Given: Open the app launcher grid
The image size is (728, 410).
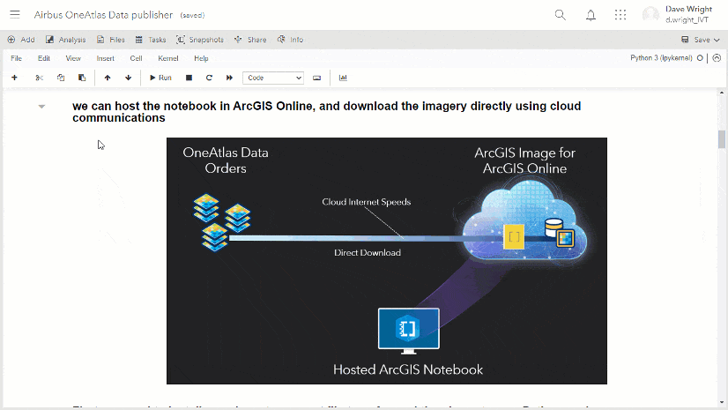Looking at the screenshot, I should pyautogui.click(x=620, y=15).
